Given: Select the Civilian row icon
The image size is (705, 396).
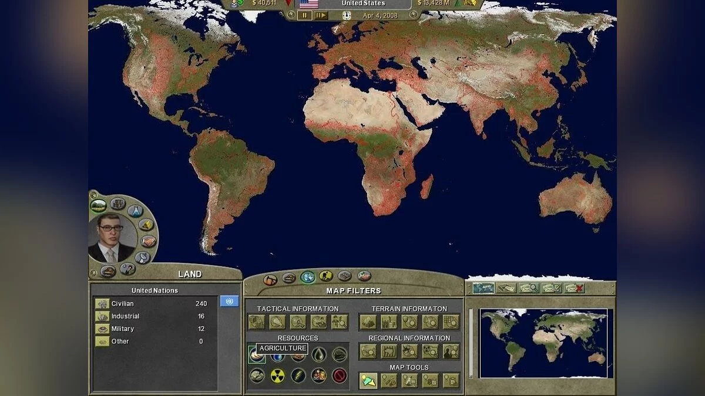Looking at the screenshot, I should pos(102,303).
